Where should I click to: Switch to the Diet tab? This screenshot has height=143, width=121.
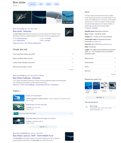click(x=41, y=4)
